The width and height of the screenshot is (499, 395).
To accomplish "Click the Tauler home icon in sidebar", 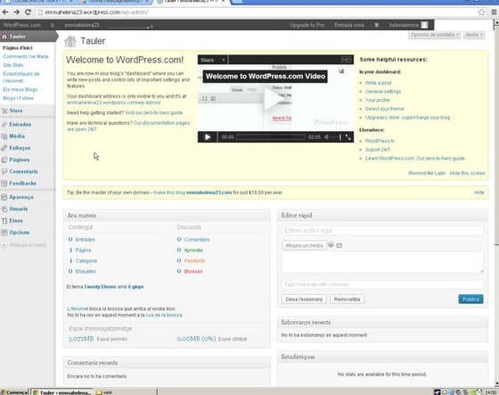I will click(4, 37).
